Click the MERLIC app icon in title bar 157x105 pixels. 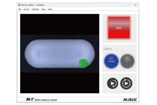(19, 5)
